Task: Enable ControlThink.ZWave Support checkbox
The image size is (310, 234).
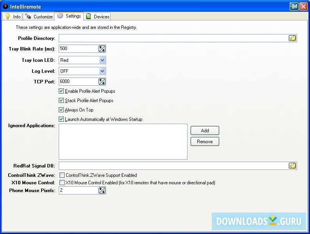Action: coord(62,175)
